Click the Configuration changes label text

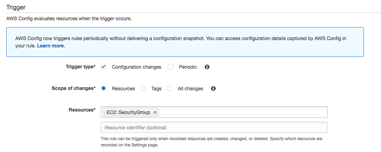click(x=137, y=67)
